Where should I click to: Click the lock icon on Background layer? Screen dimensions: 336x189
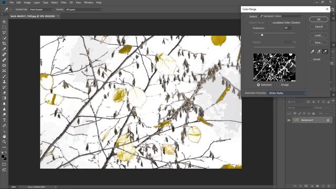(x=328, y=120)
